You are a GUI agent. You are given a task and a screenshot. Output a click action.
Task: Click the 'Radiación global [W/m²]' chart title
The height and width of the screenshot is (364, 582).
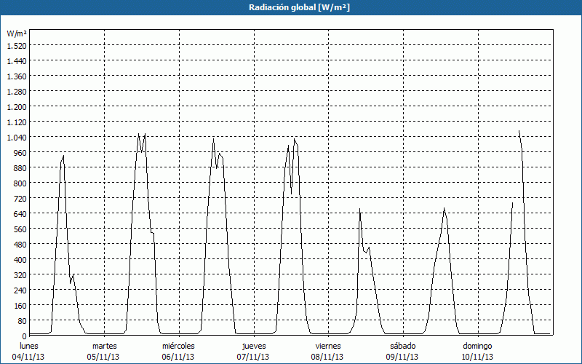(x=291, y=7)
